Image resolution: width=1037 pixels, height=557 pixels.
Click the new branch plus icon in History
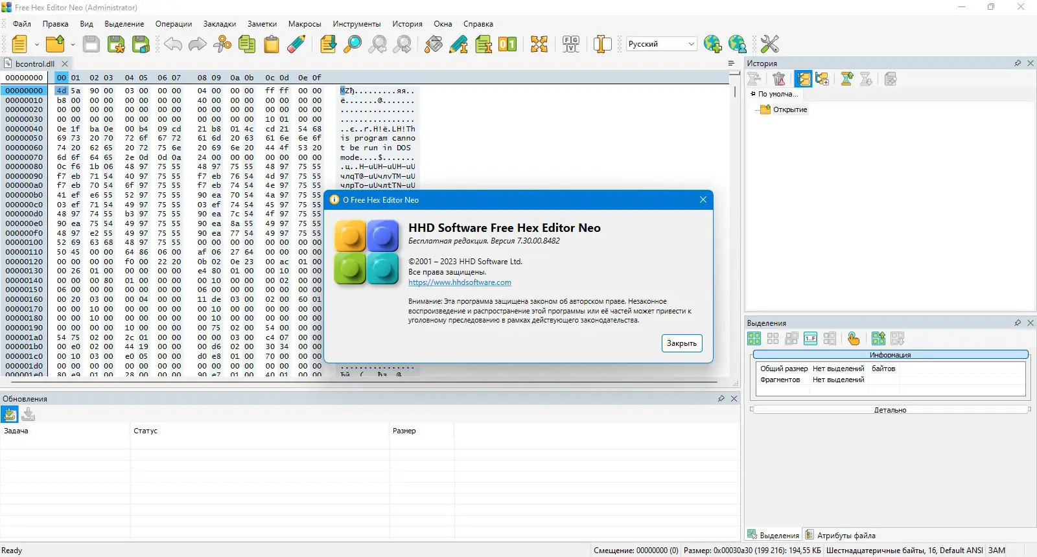point(822,79)
